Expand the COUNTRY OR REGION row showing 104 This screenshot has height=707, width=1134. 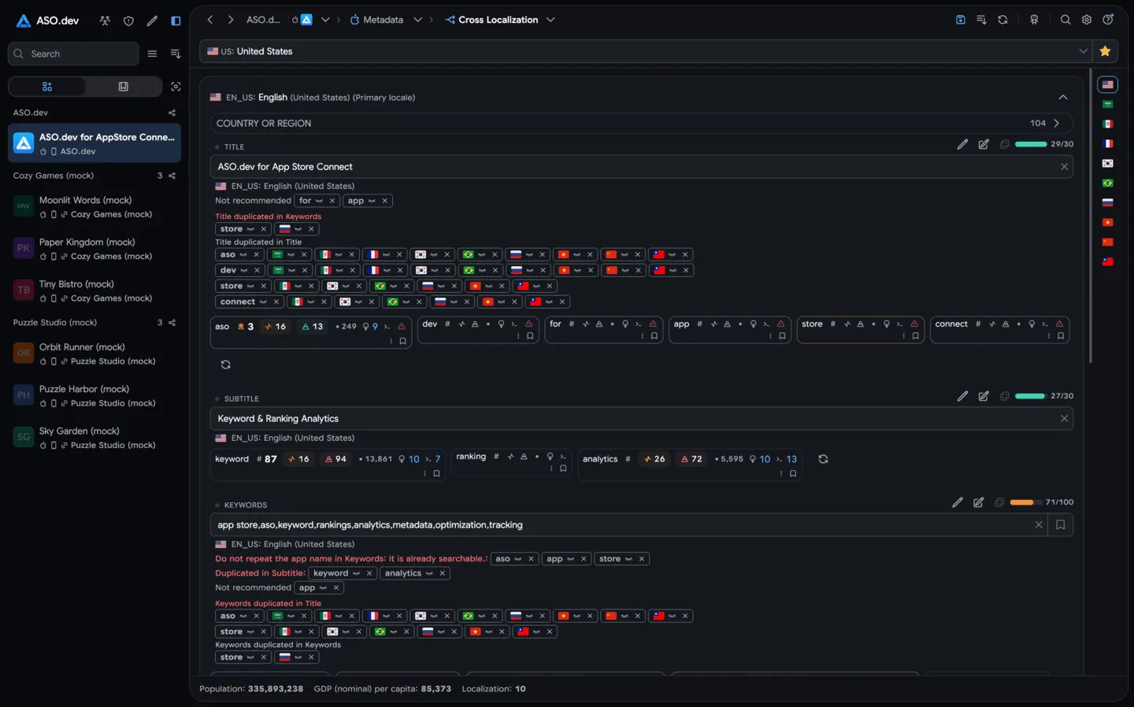tap(641, 124)
